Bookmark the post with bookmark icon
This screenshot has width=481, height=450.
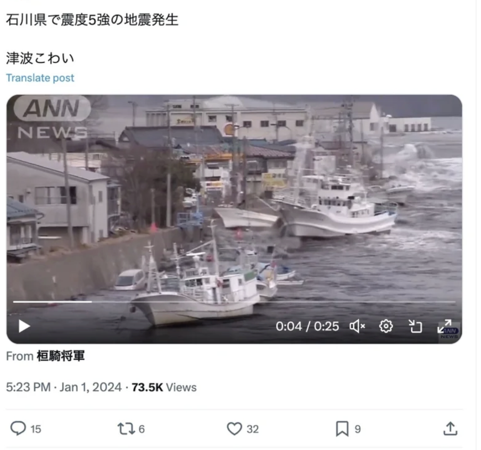[342, 429]
